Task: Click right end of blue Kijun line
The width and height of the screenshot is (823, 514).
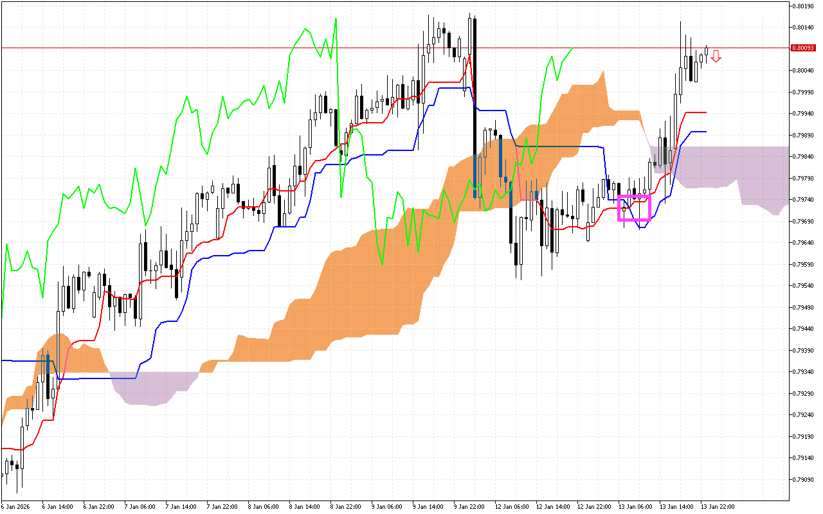Action: [x=705, y=132]
